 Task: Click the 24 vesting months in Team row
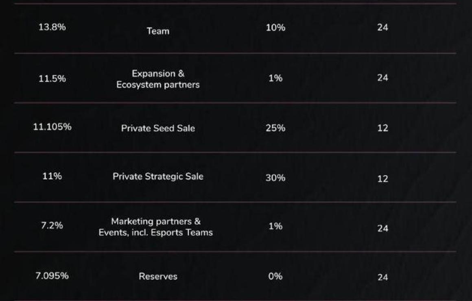click(x=382, y=27)
